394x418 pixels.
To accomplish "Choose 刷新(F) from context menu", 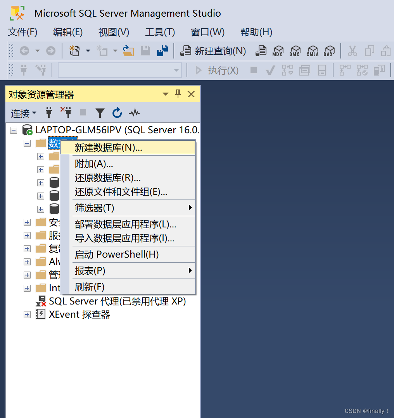I will click(x=128, y=287).
